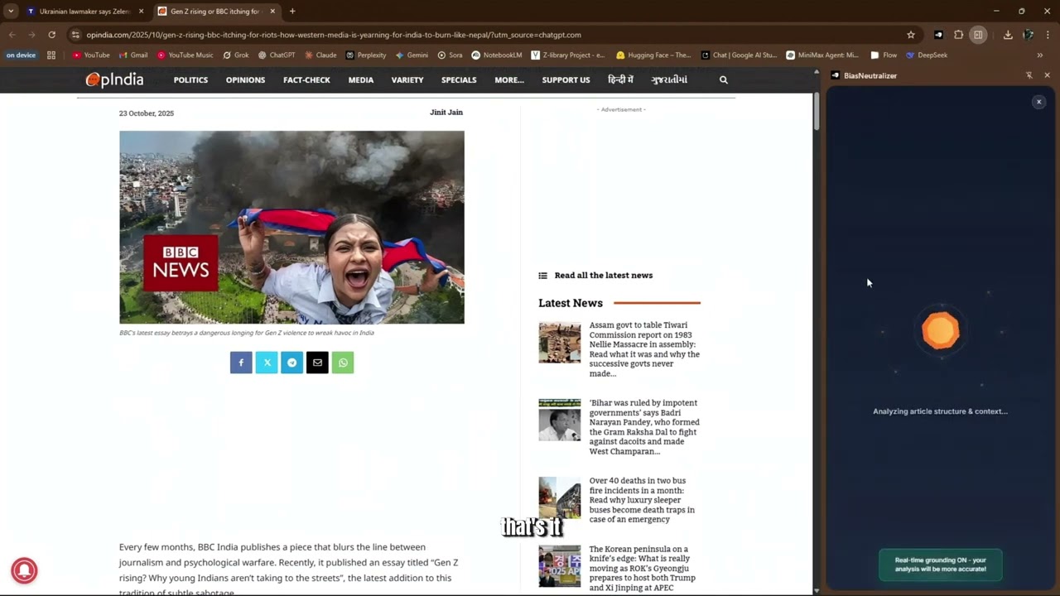Open the Assam govt Tiwari Commission article
Image resolution: width=1060 pixels, height=596 pixels.
(x=644, y=349)
